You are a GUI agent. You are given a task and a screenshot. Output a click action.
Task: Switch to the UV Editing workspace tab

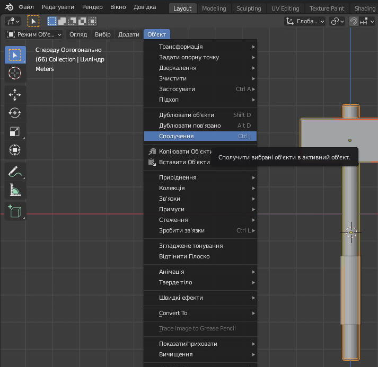pyautogui.click(x=285, y=8)
